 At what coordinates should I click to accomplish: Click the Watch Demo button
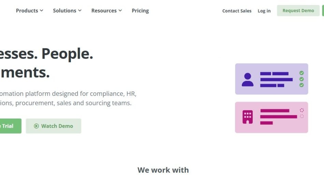[x=54, y=126]
